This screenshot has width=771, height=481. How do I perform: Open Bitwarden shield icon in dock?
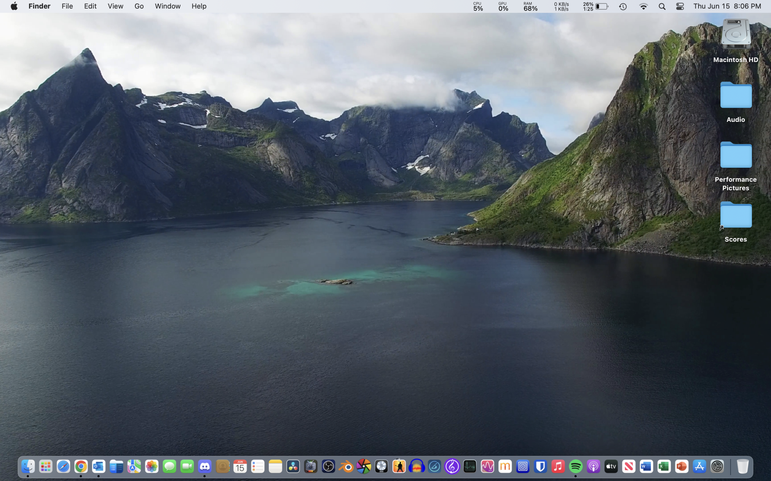[540, 466]
